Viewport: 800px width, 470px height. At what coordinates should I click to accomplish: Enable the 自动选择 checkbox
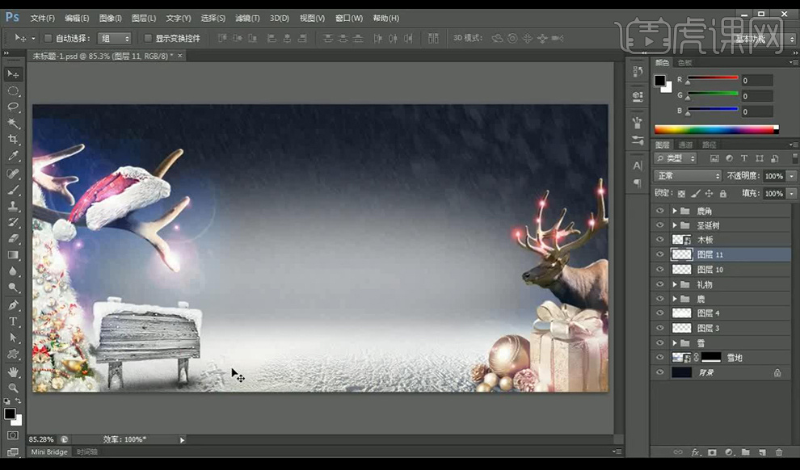point(48,38)
